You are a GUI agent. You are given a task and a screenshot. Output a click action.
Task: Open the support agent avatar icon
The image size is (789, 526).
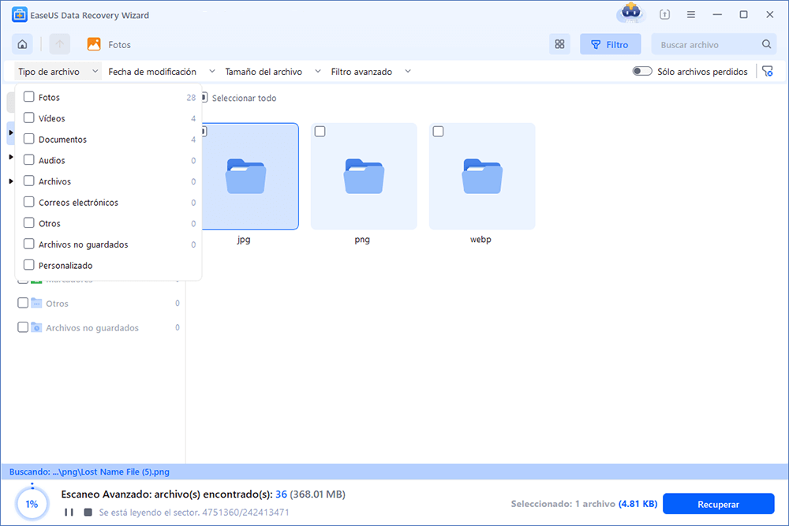(x=630, y=13)
